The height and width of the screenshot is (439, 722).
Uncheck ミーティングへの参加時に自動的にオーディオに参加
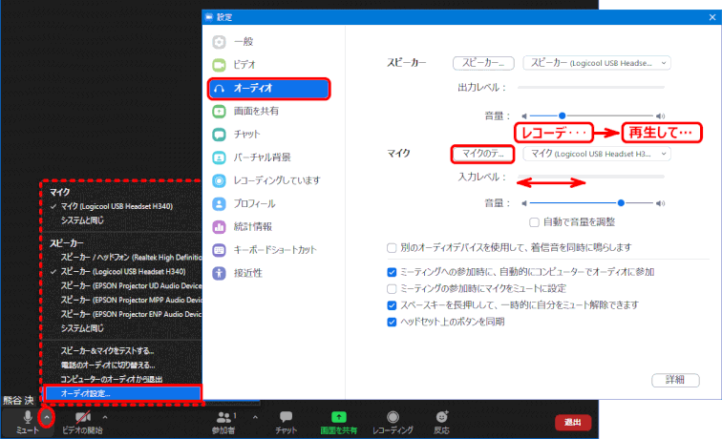392,272
